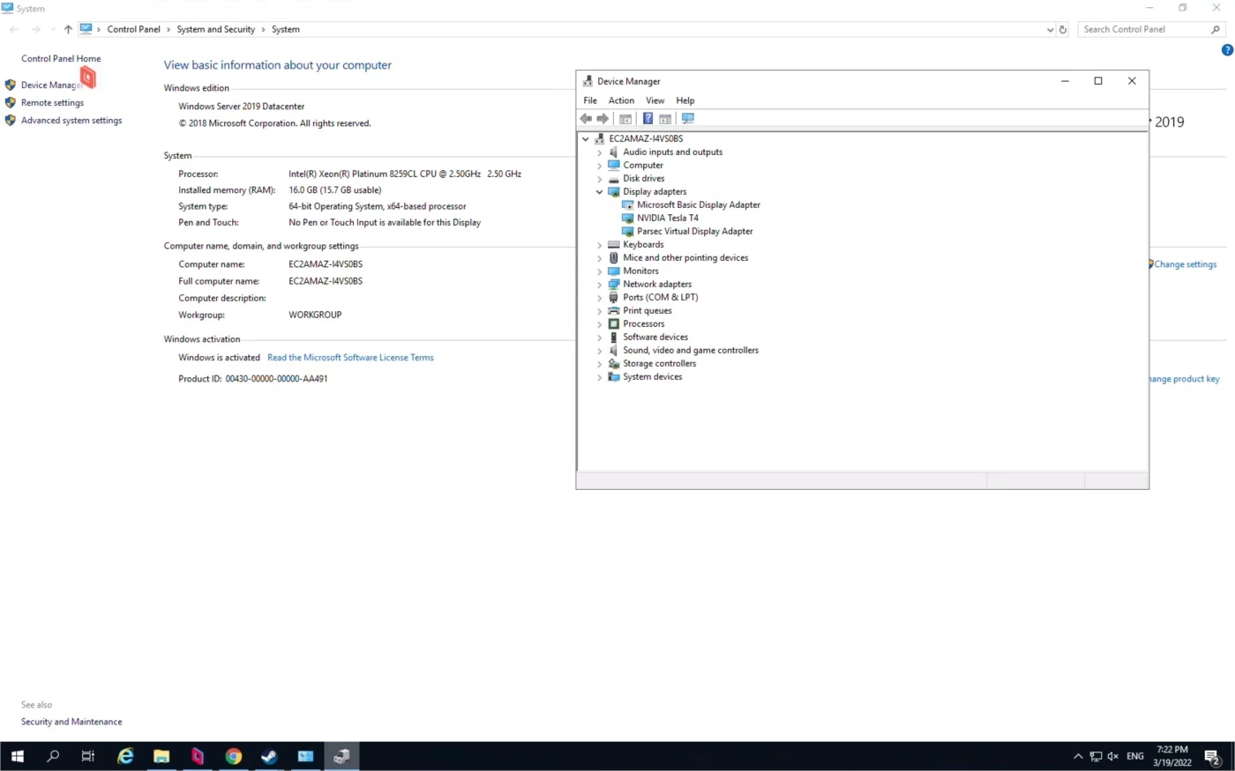This screenshot has width=1235, height=771.
Task: Select the Microsoft Basic Display Adapter icon
Action: (x=628, y=204)
